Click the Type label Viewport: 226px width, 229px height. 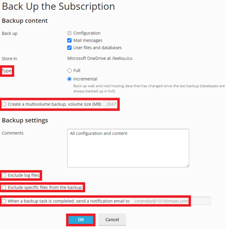[x=6, y=71]
